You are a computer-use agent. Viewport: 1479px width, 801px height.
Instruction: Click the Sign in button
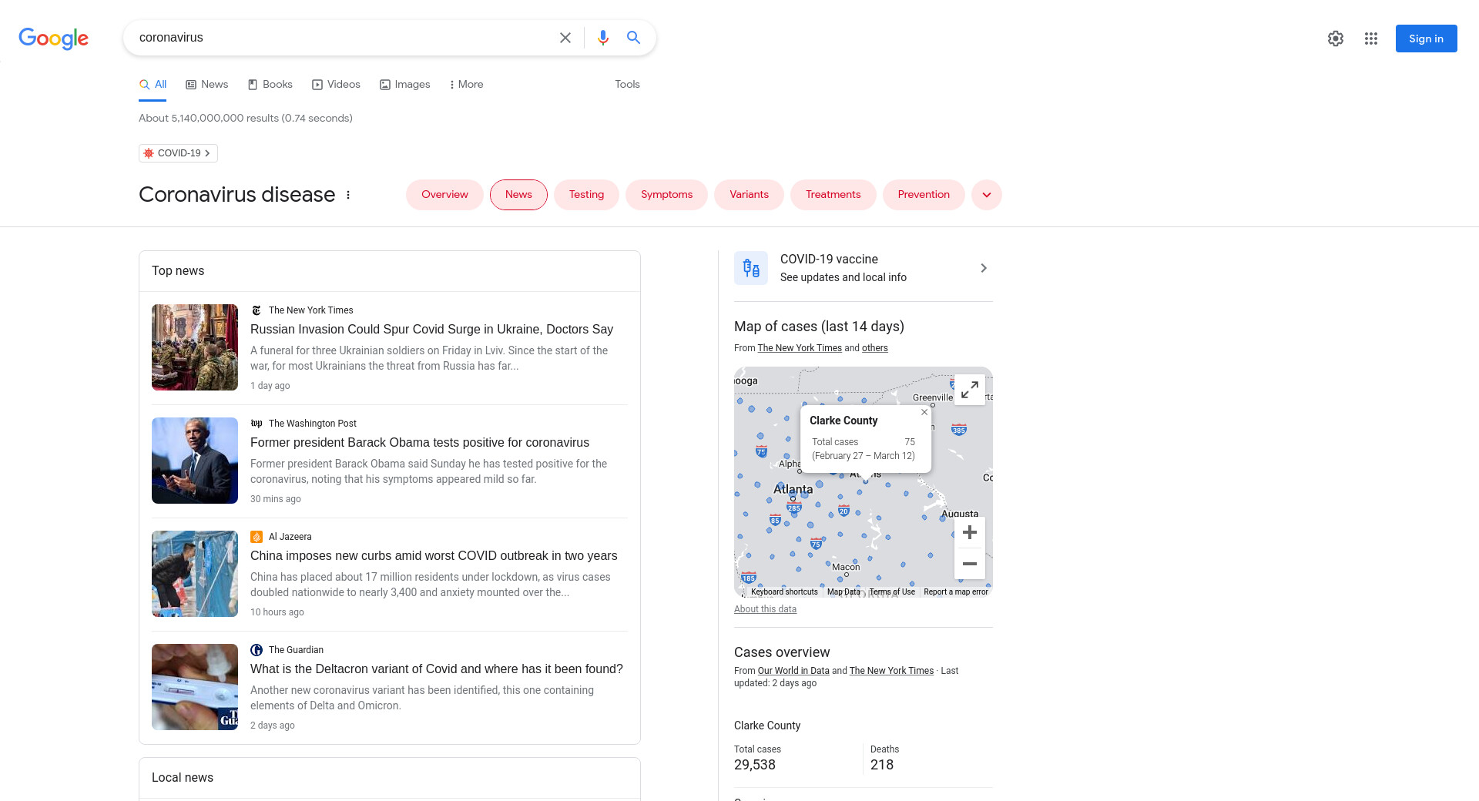point(1425,39)
